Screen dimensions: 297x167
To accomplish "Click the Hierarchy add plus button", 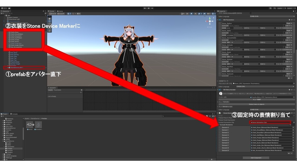I will click(2, 13).
